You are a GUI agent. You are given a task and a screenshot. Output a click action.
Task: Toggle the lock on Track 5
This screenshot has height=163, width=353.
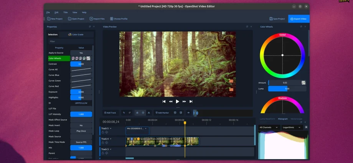(103, 132)
